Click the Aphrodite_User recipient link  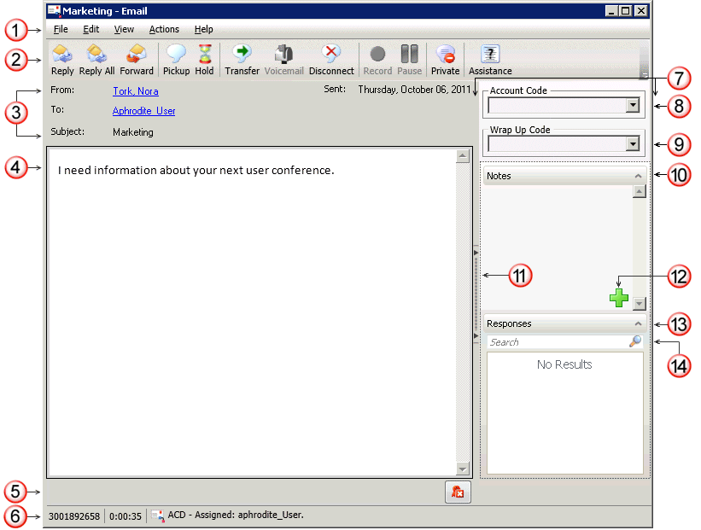point(143,111)
